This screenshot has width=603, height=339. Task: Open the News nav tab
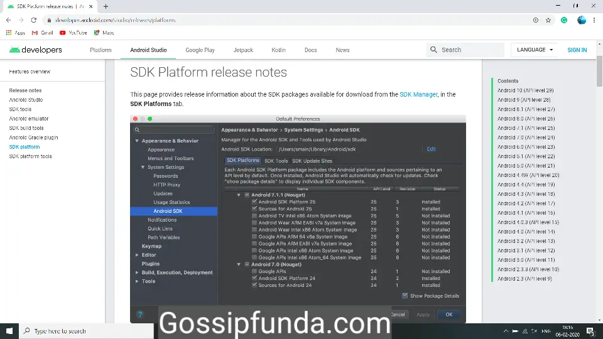pyautogui.click(x=342, y=50)
